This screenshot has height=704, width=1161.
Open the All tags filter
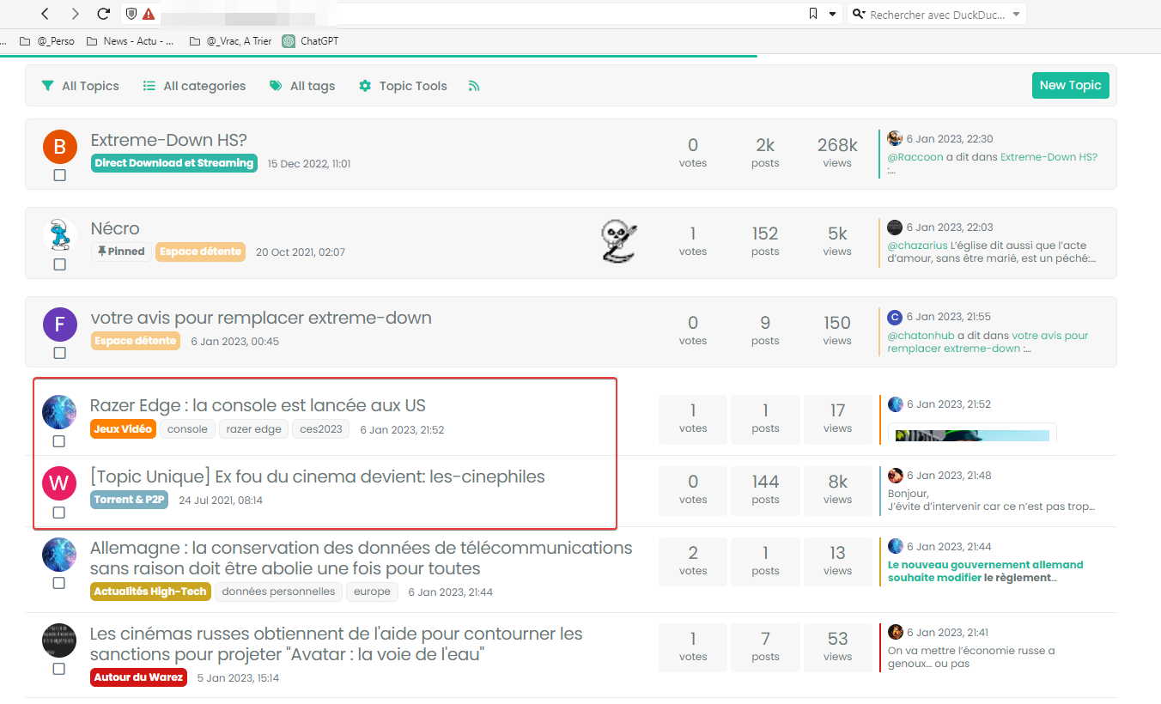click(302, 86)
